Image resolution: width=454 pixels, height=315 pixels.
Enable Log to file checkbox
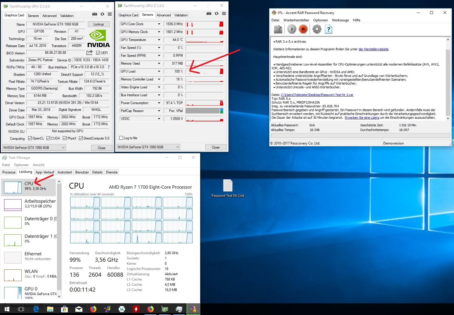coord(121,138)
